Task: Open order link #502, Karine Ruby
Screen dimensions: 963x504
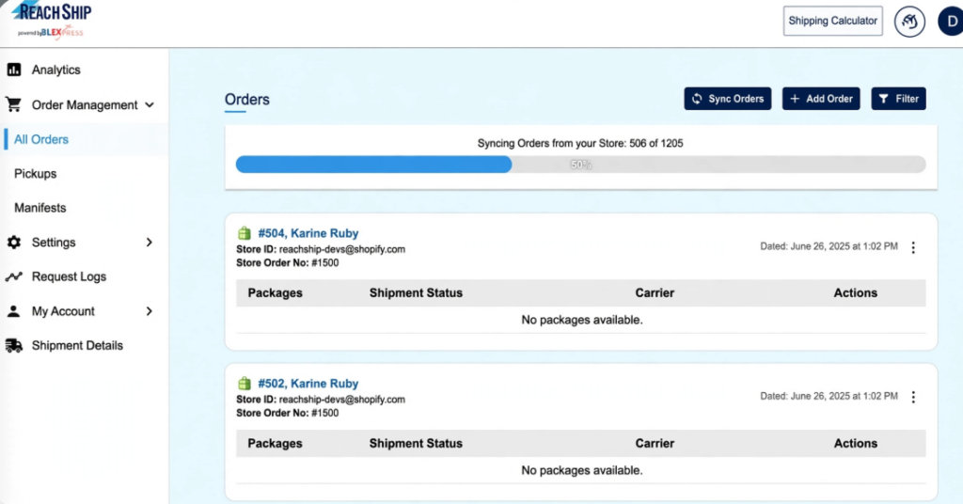Action: coord(308,384)
